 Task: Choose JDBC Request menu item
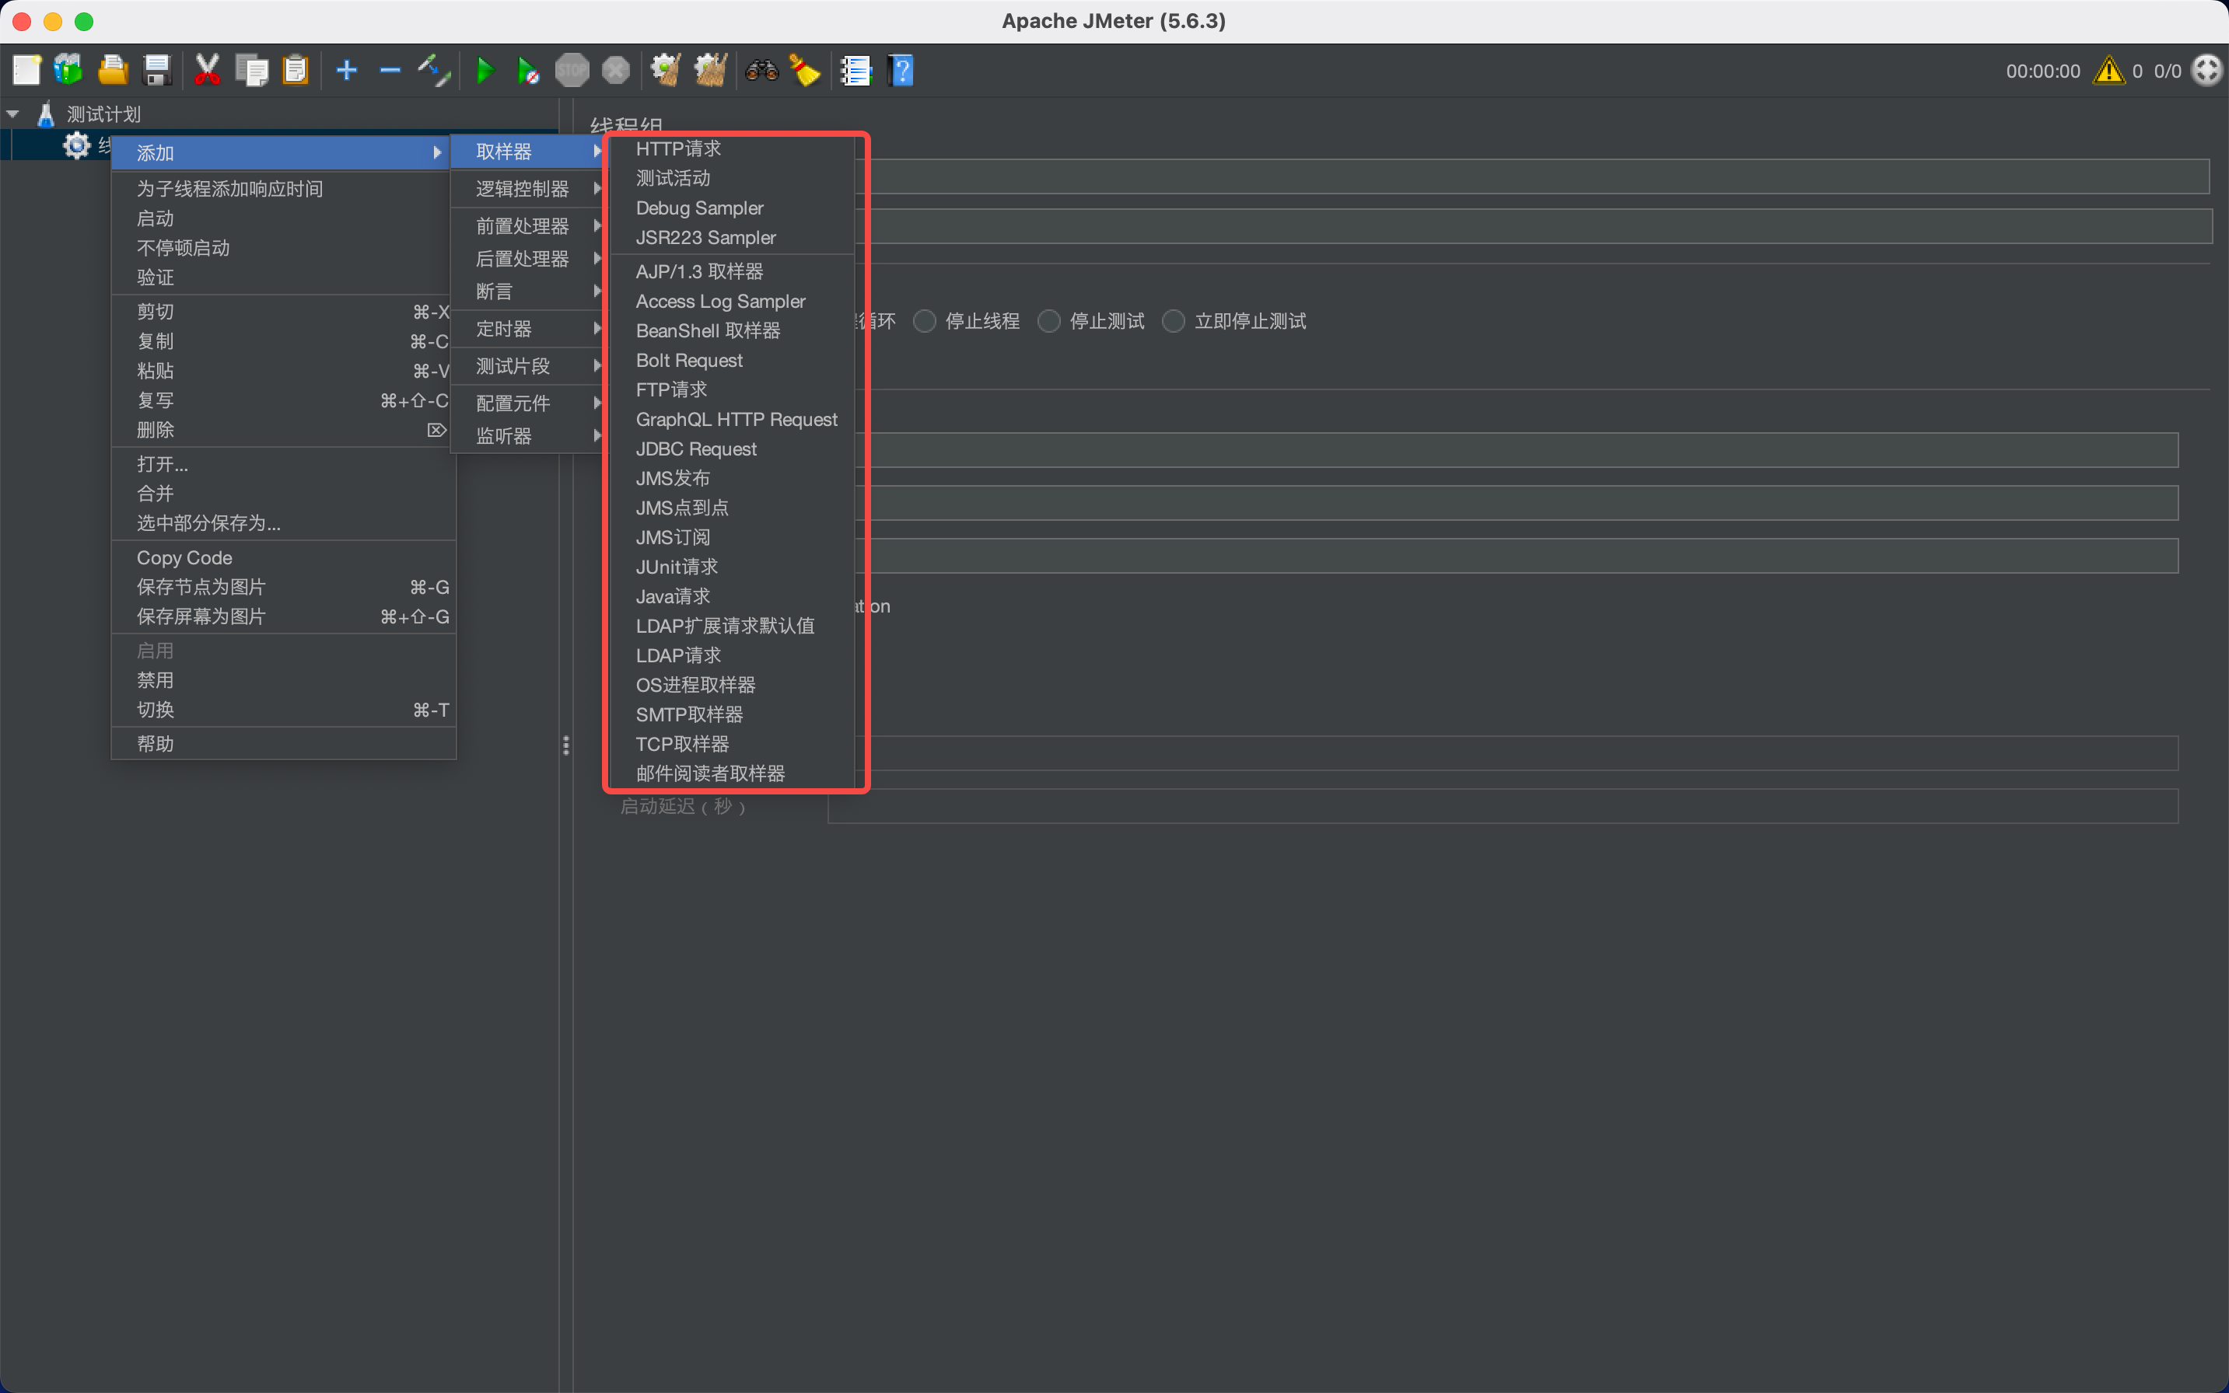[733, 449]
